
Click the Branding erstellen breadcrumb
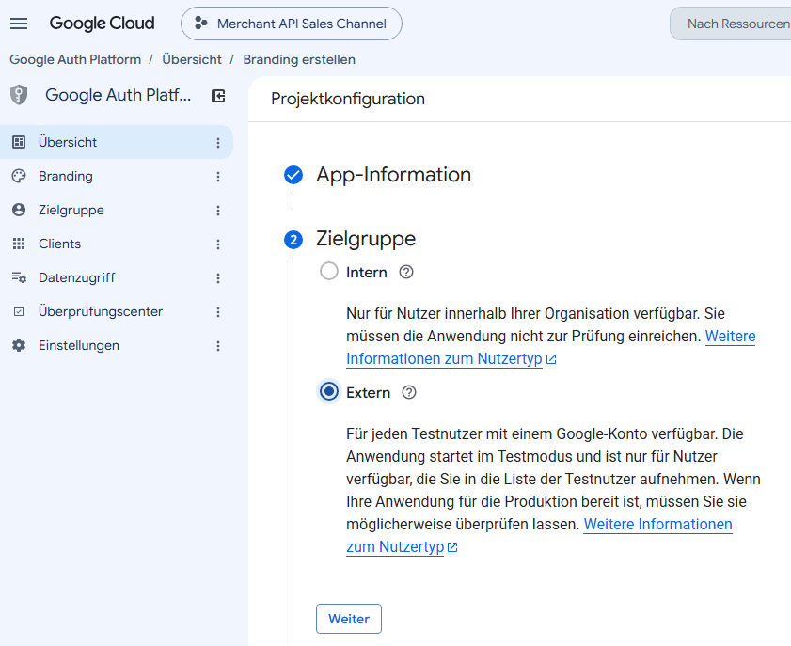coord(299,59)
